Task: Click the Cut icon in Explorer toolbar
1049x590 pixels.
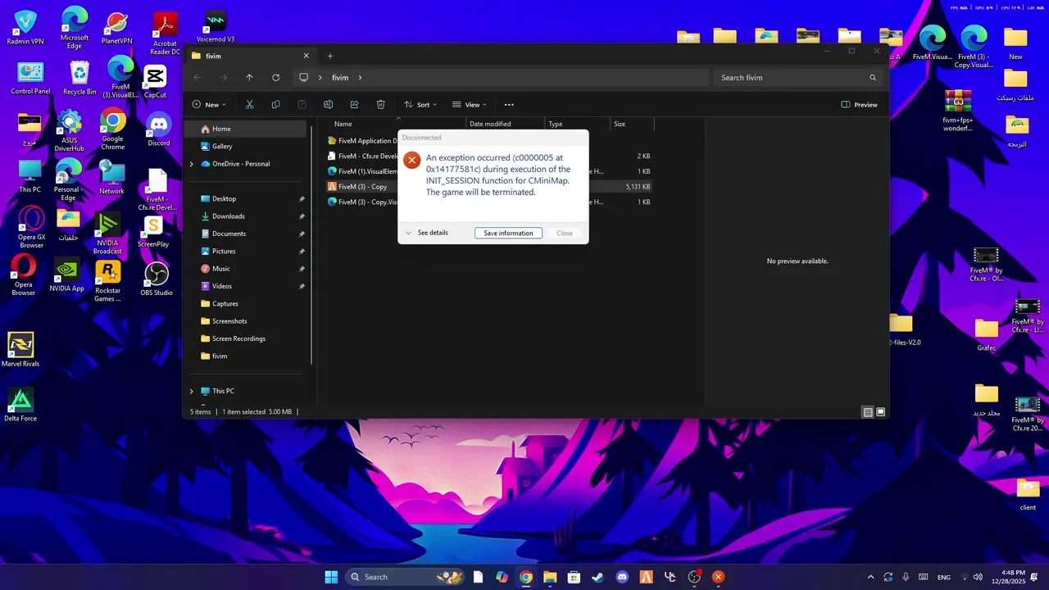Action: pyautogui.click(x=250, y=105)
